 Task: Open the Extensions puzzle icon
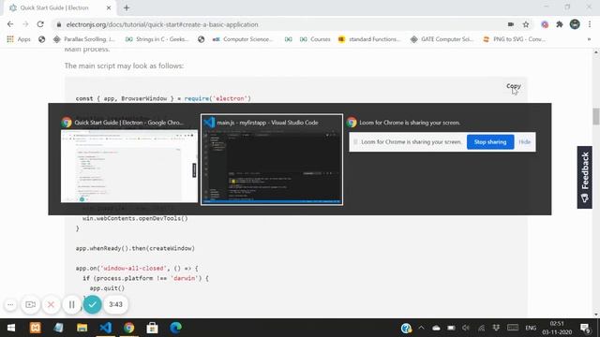point(560,24)
